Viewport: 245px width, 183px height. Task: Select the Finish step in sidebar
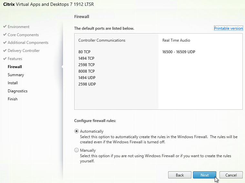(x=13, y=99)
